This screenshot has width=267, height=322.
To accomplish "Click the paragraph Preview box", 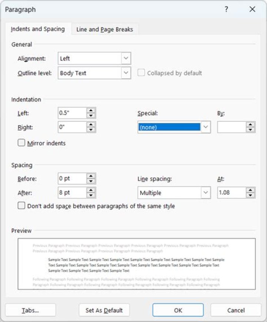I will [x=136, y=264].
